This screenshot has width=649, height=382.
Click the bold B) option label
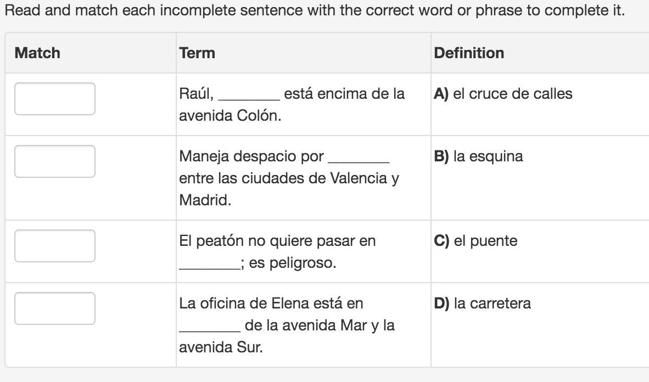[x=441, y=156]
